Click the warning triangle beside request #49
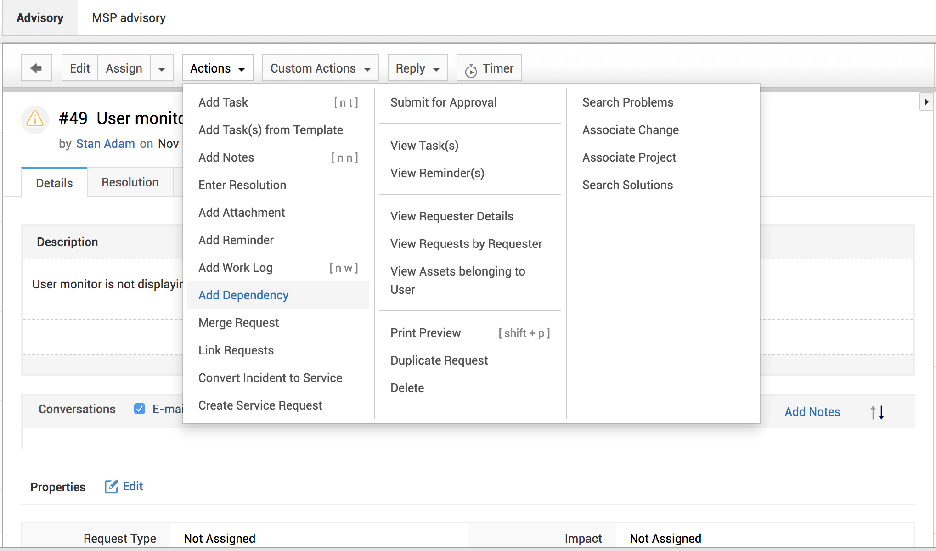 coord(34,119)
